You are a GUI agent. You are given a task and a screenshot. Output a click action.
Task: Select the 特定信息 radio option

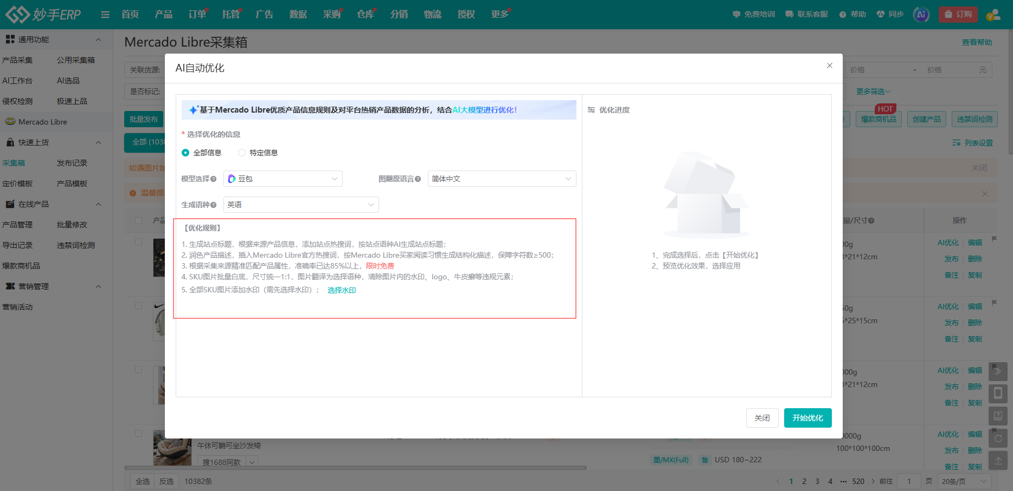click(242, 153)
